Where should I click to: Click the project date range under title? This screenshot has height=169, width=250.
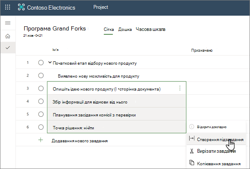tap(33, 35)
